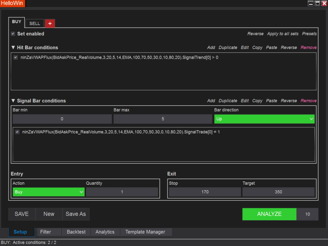
Task: Click Presets link at top right
Action: click(309, 34)
